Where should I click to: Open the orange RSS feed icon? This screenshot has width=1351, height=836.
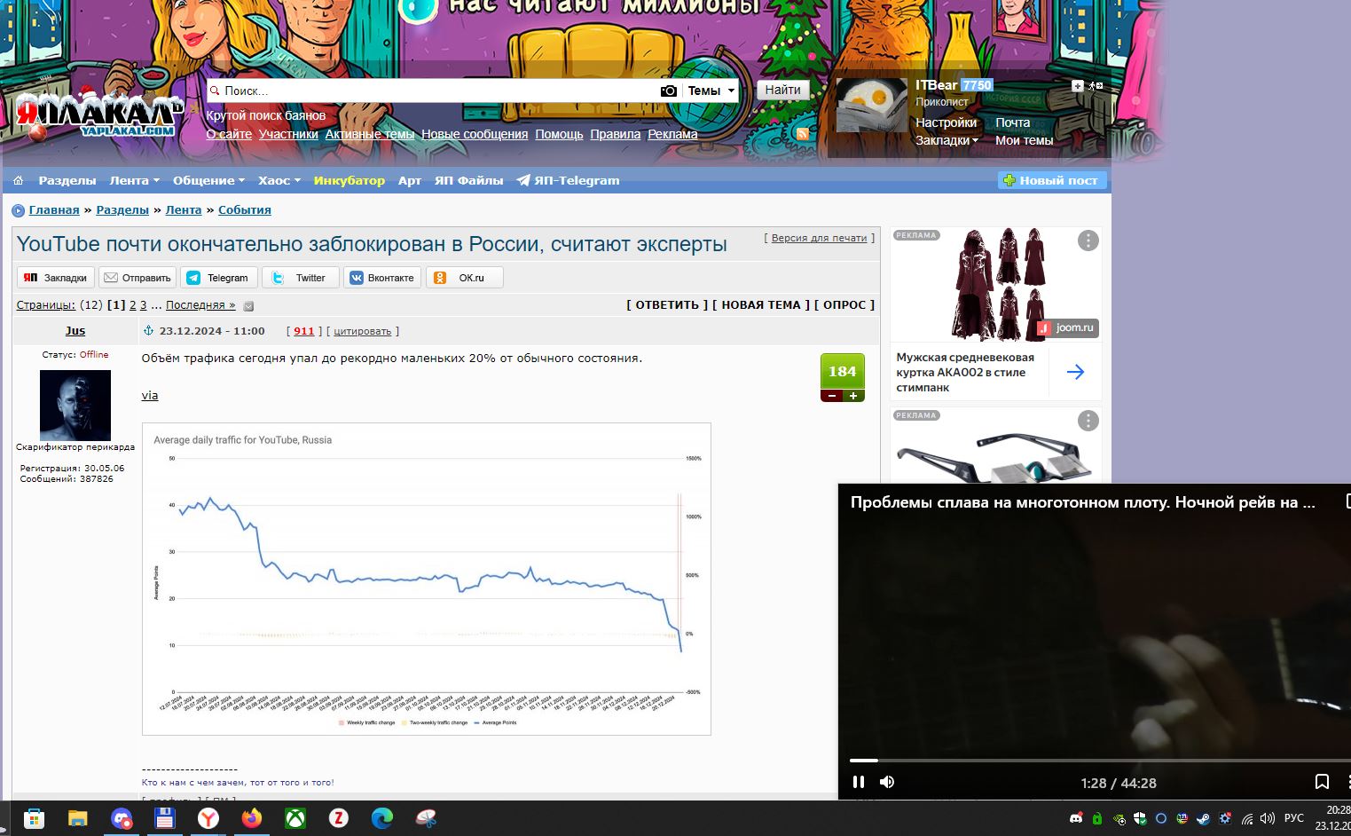pos(803,134)
